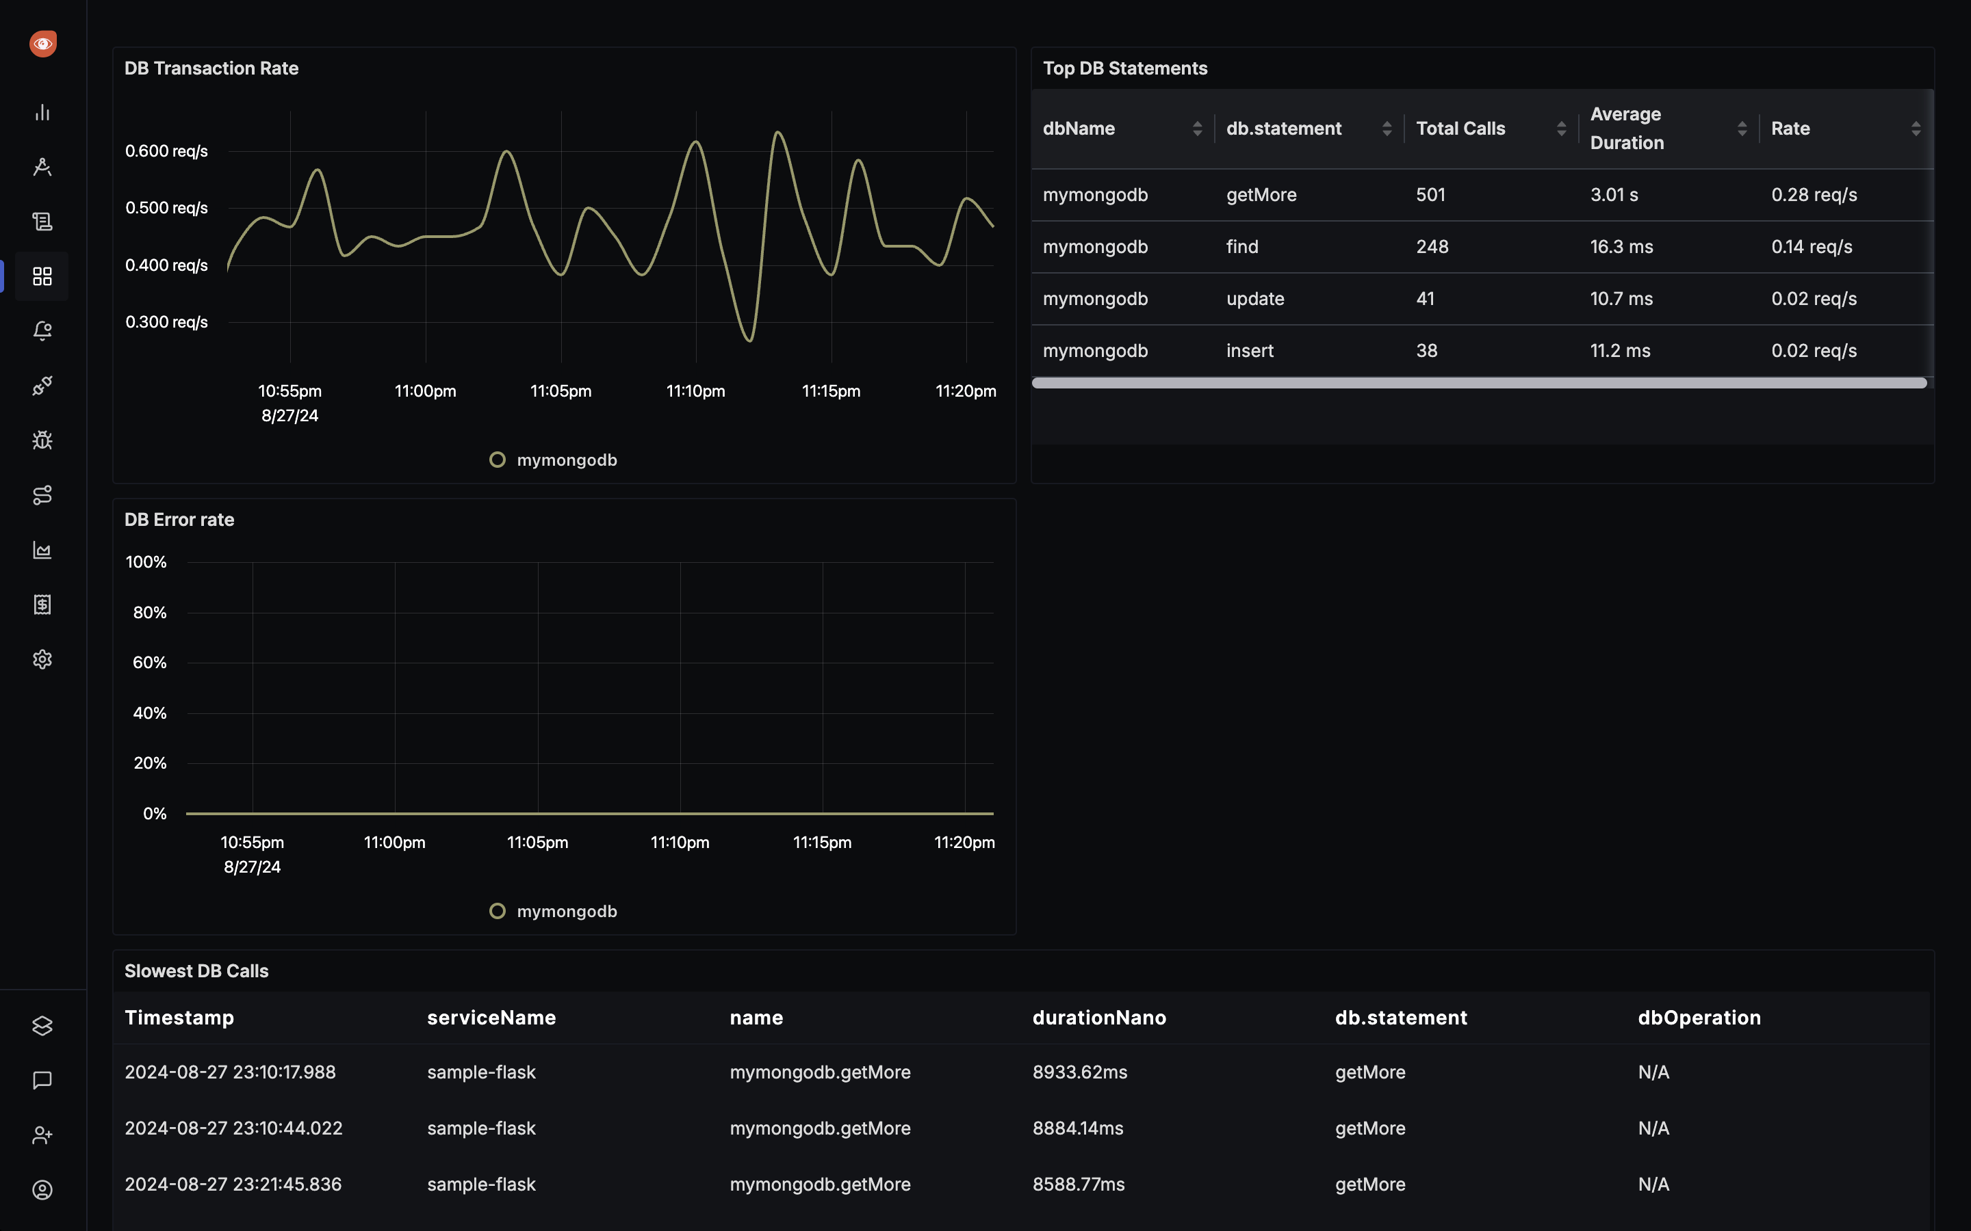Click Top DB Statements horizontal scrollbar
Screen dimensions: 1971x1231
click(x=1479, y=383)
